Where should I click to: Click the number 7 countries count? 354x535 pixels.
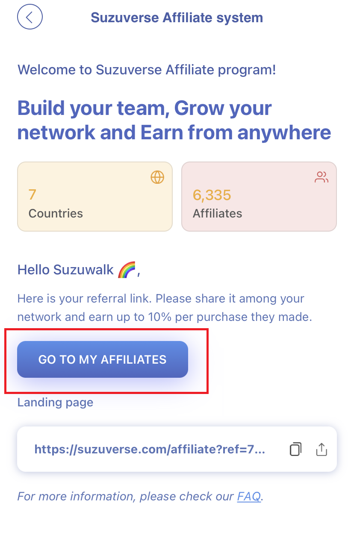click(32, 195)
